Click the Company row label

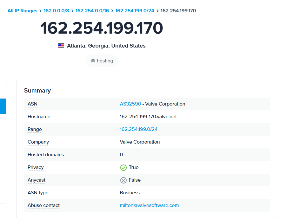click(x=38, y=142)
